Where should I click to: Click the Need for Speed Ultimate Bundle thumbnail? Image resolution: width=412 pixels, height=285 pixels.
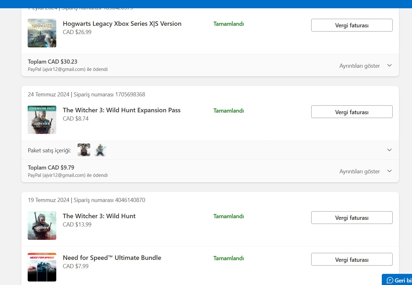42,267
